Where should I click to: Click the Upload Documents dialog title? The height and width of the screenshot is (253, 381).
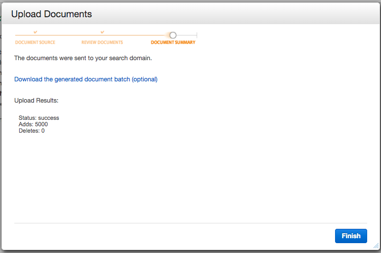pyautogui.click(x=51, y=14)
